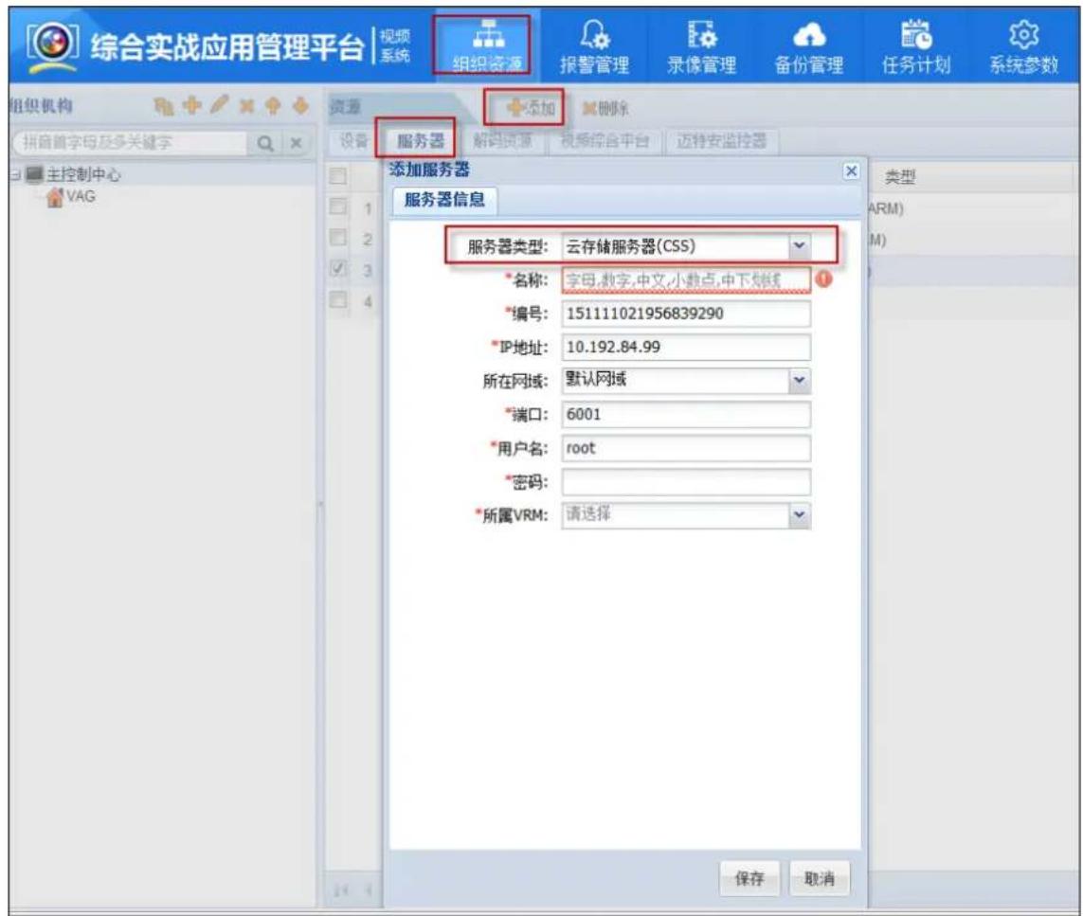Open the 备份管理 backup management module
This screenshot has height=916, width=1083.
click(x=809, y=45)
